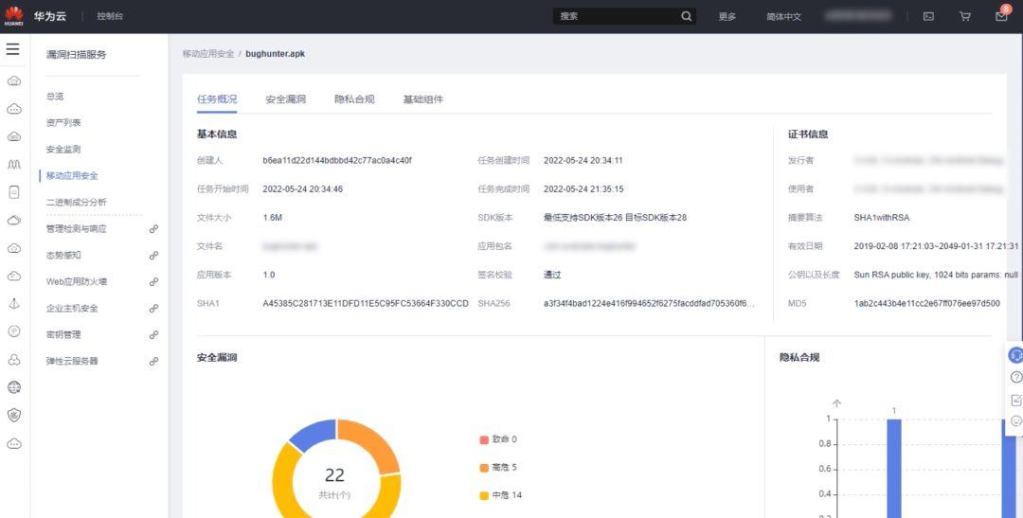
Task: Switch to 安全漏洞 tab
Action: pyautogui.click(x=286, y=99)
